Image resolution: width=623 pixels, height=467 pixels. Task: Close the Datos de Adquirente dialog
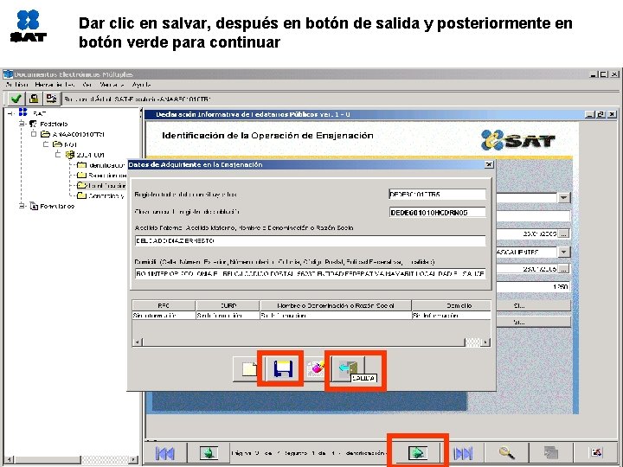pyautogui.click(x=489, y=164)
